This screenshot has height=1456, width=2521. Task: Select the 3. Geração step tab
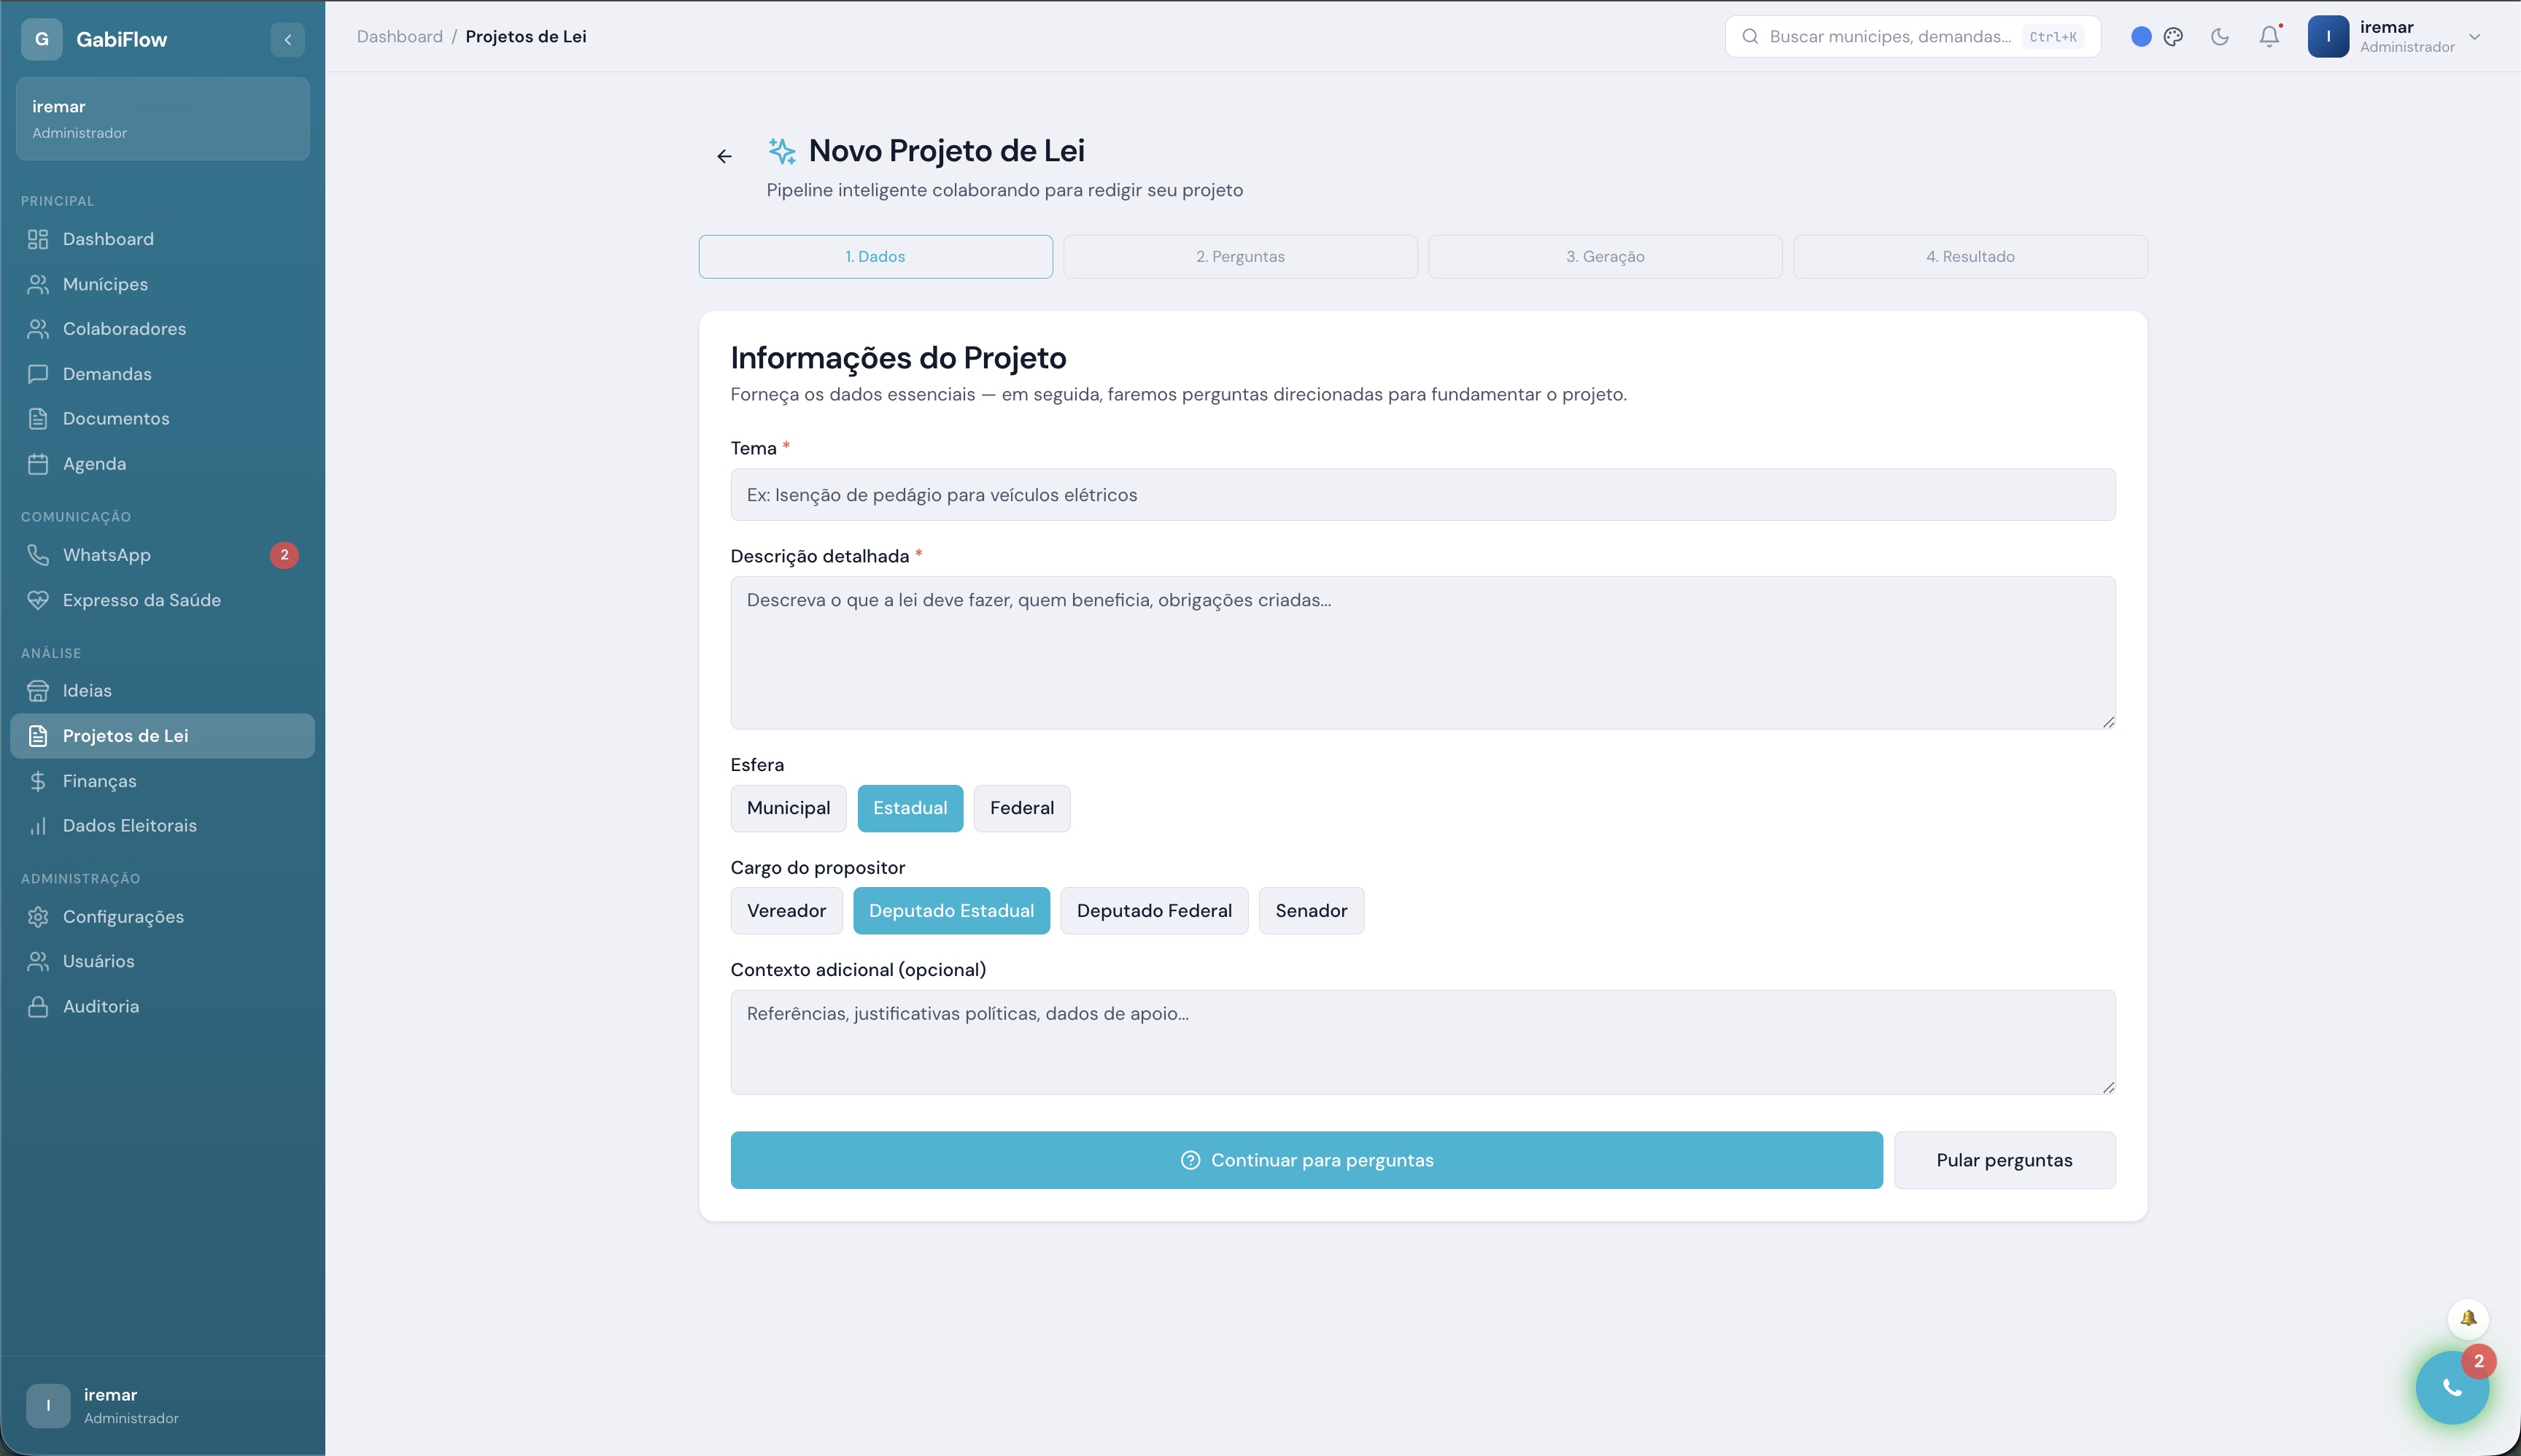point(1605,257)
